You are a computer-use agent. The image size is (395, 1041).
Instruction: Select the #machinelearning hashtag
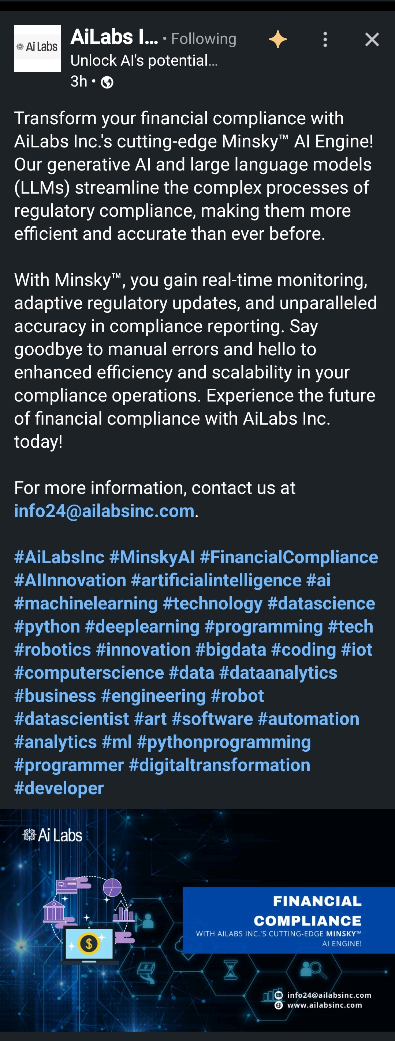[x=86, y=603]
